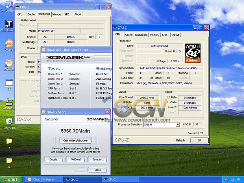Open the Recycle Bin
Screen dimensions: 244x183
coord(9,123)
